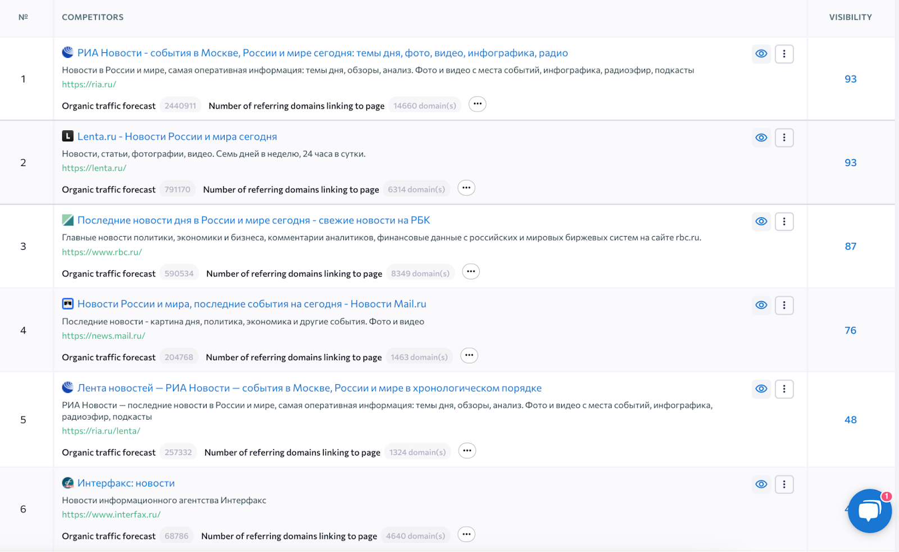Click the РИА Новости site favicon
The width and height of the screenshot is (899, 552).
click(67, 53)
